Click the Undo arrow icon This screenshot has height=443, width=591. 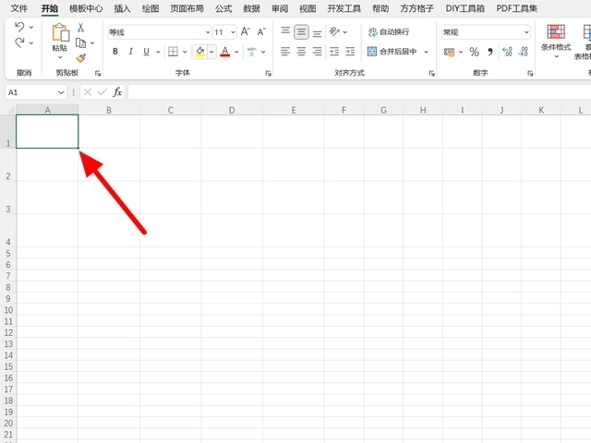click(x=19, y=28)
